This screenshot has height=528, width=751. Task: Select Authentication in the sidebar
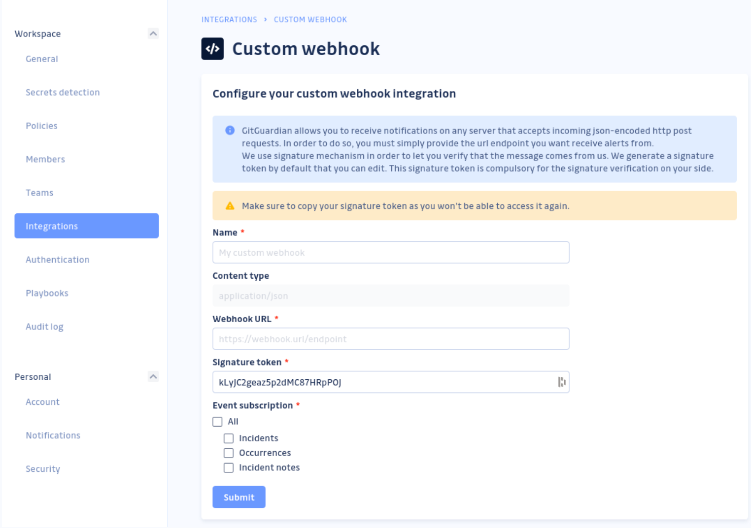pos(57,260)
